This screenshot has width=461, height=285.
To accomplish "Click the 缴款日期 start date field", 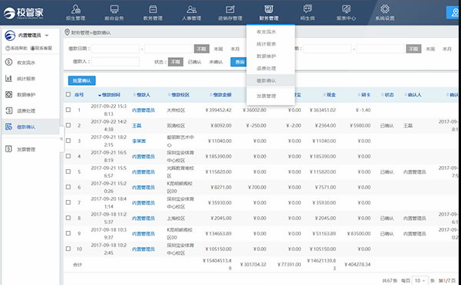I will [115, 49].
